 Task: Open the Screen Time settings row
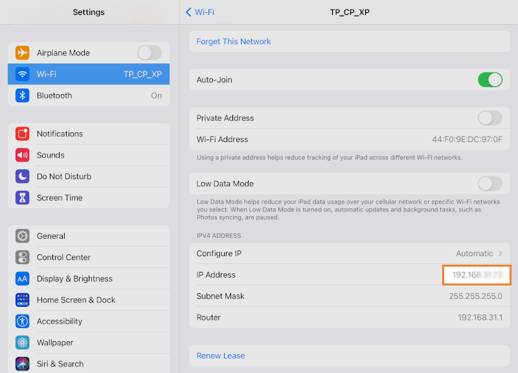pyautogui.click(x=89, y=198)
